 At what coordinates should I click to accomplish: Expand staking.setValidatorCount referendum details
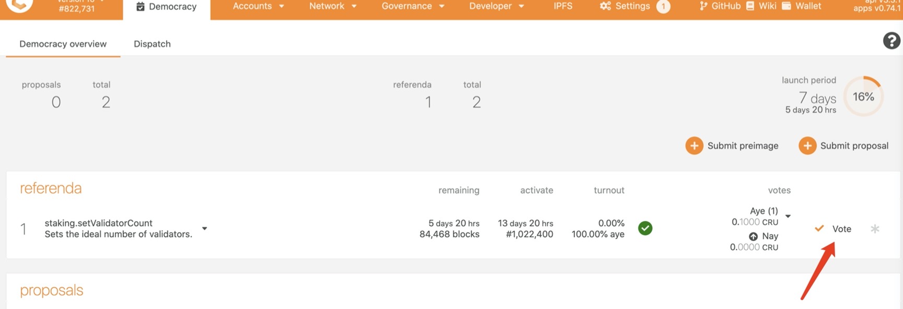tap(204, 229)
